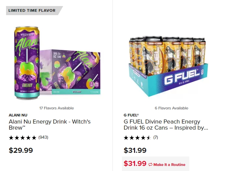View the 6 Flavors Available for G FUEL
Screen dimensions: 226x171
171,108
